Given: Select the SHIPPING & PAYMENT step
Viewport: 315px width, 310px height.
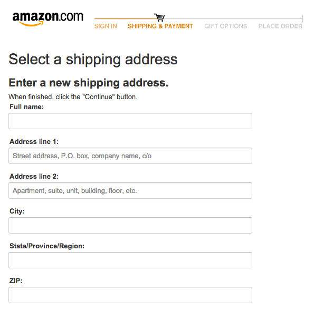Looking at the screenshot, I should click(x=160, y=26).
